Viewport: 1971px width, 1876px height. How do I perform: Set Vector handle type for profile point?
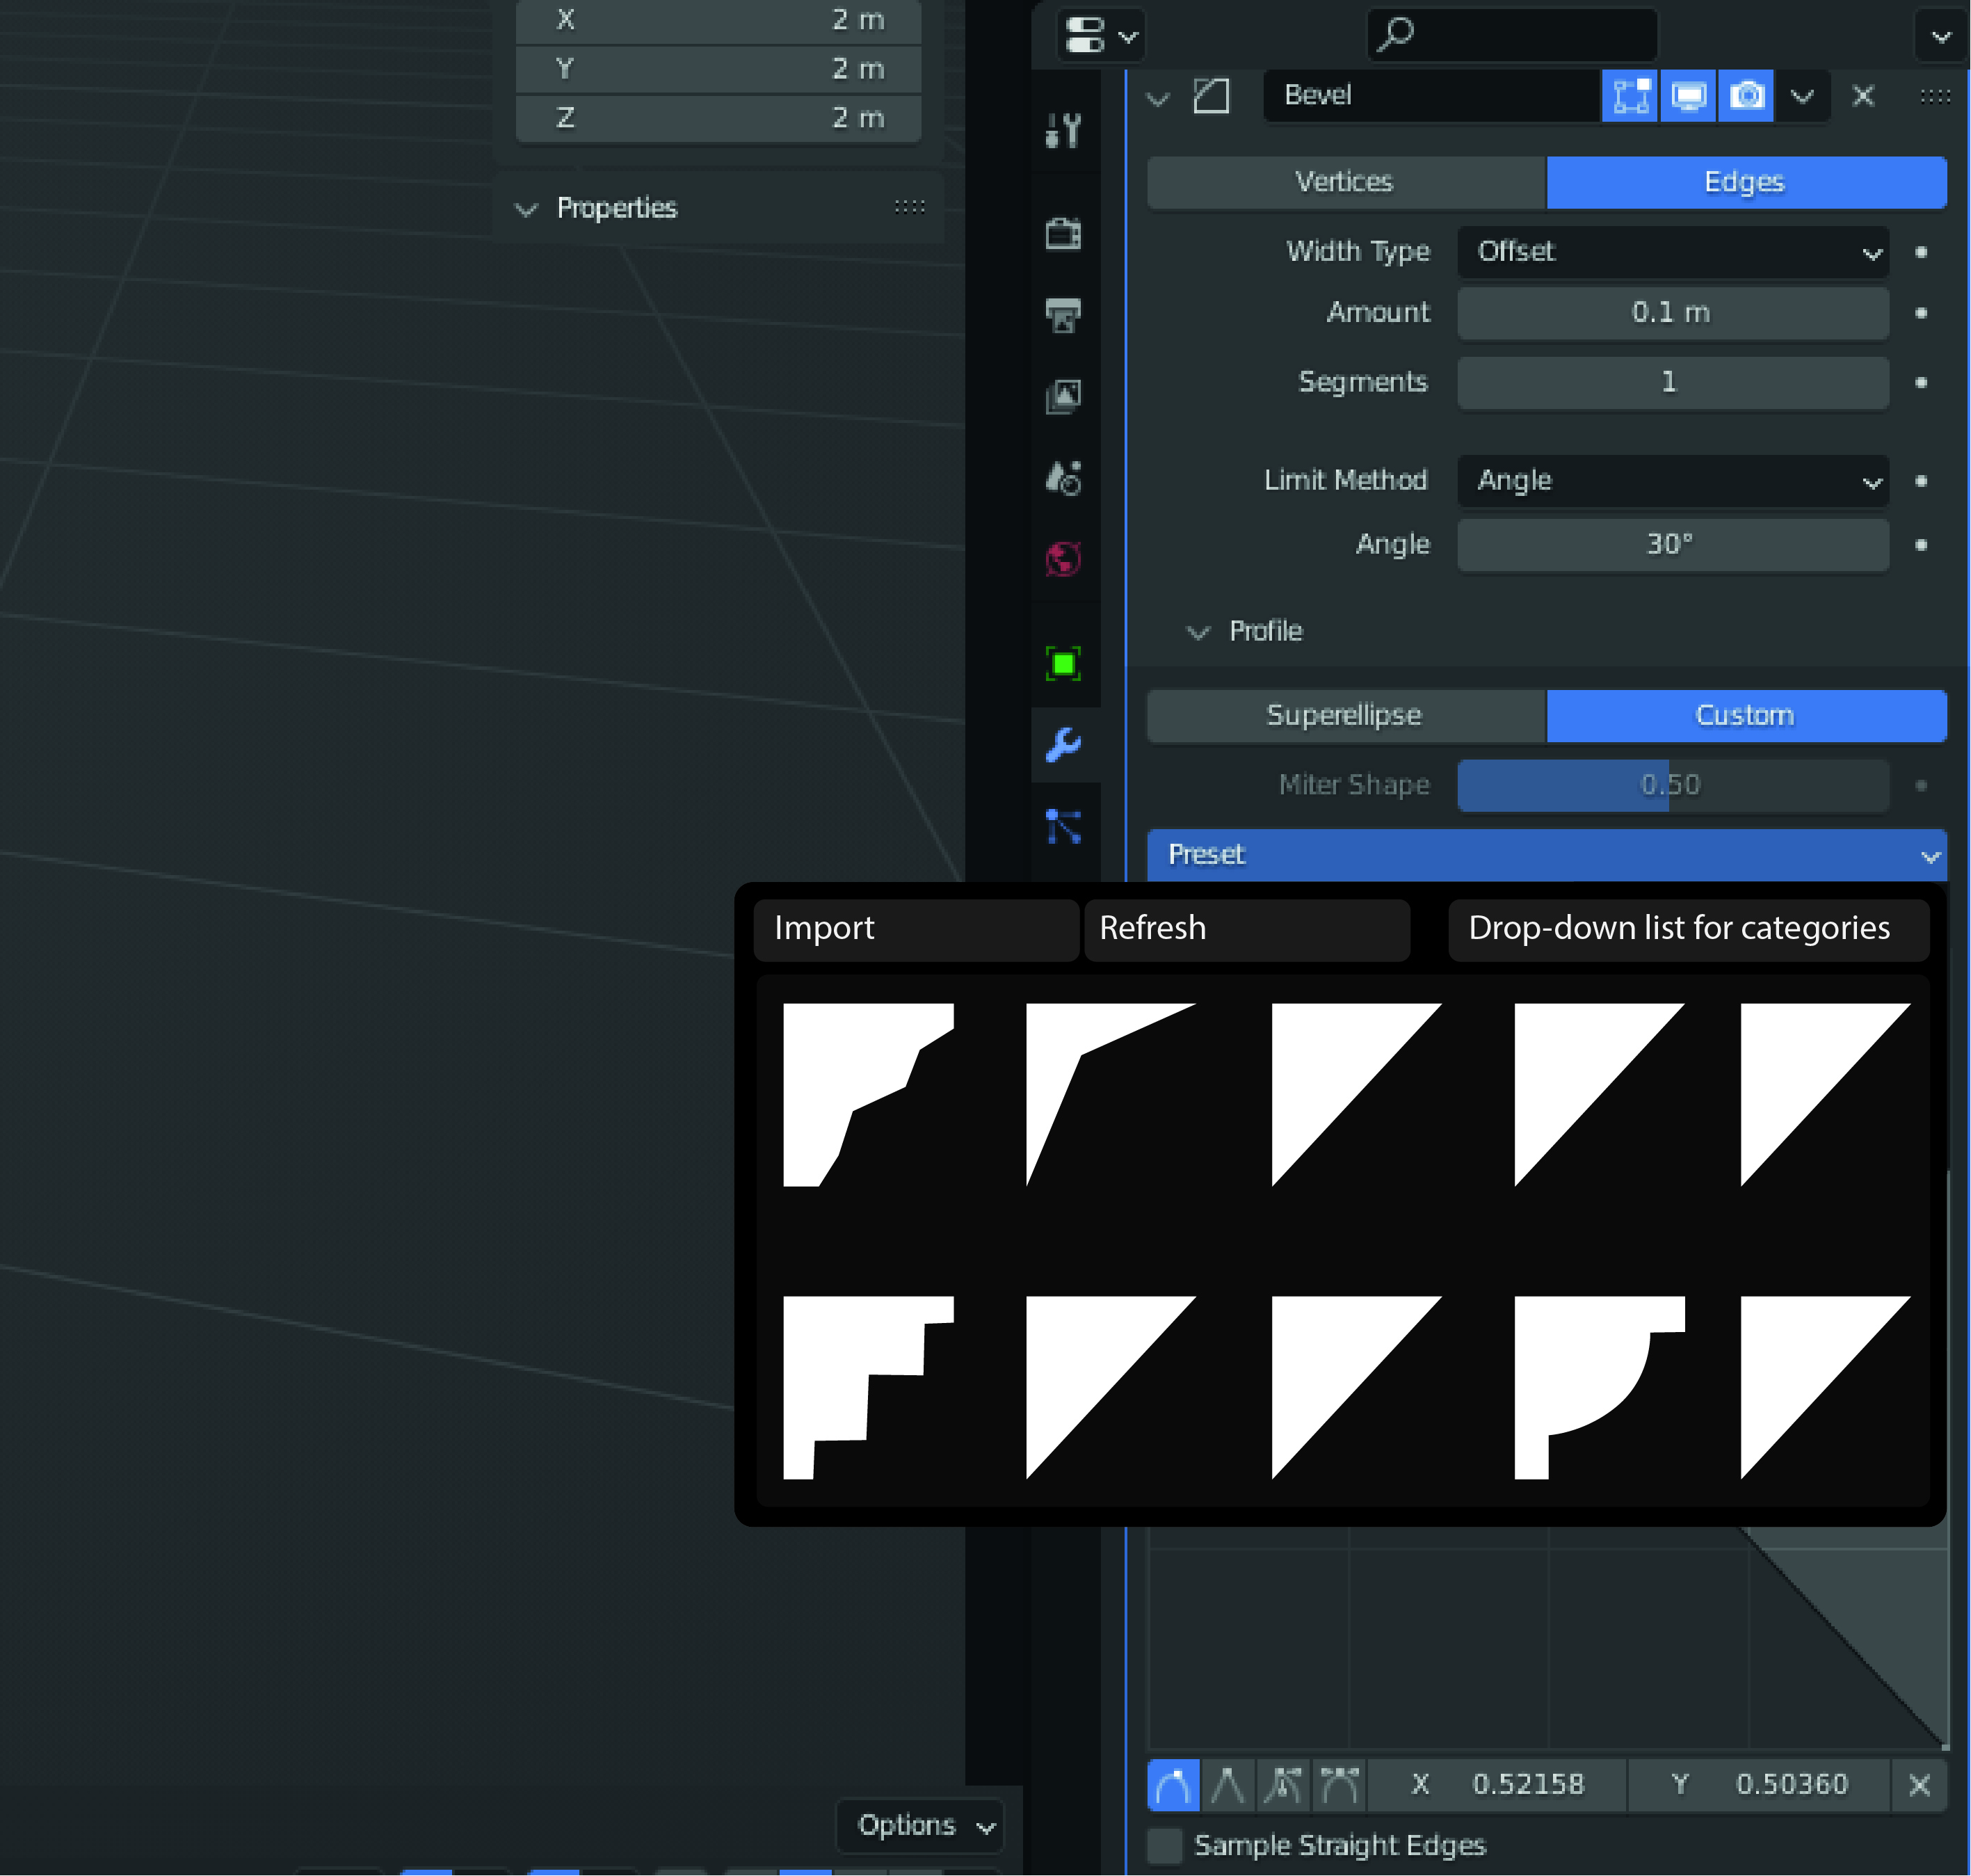1228,1785
